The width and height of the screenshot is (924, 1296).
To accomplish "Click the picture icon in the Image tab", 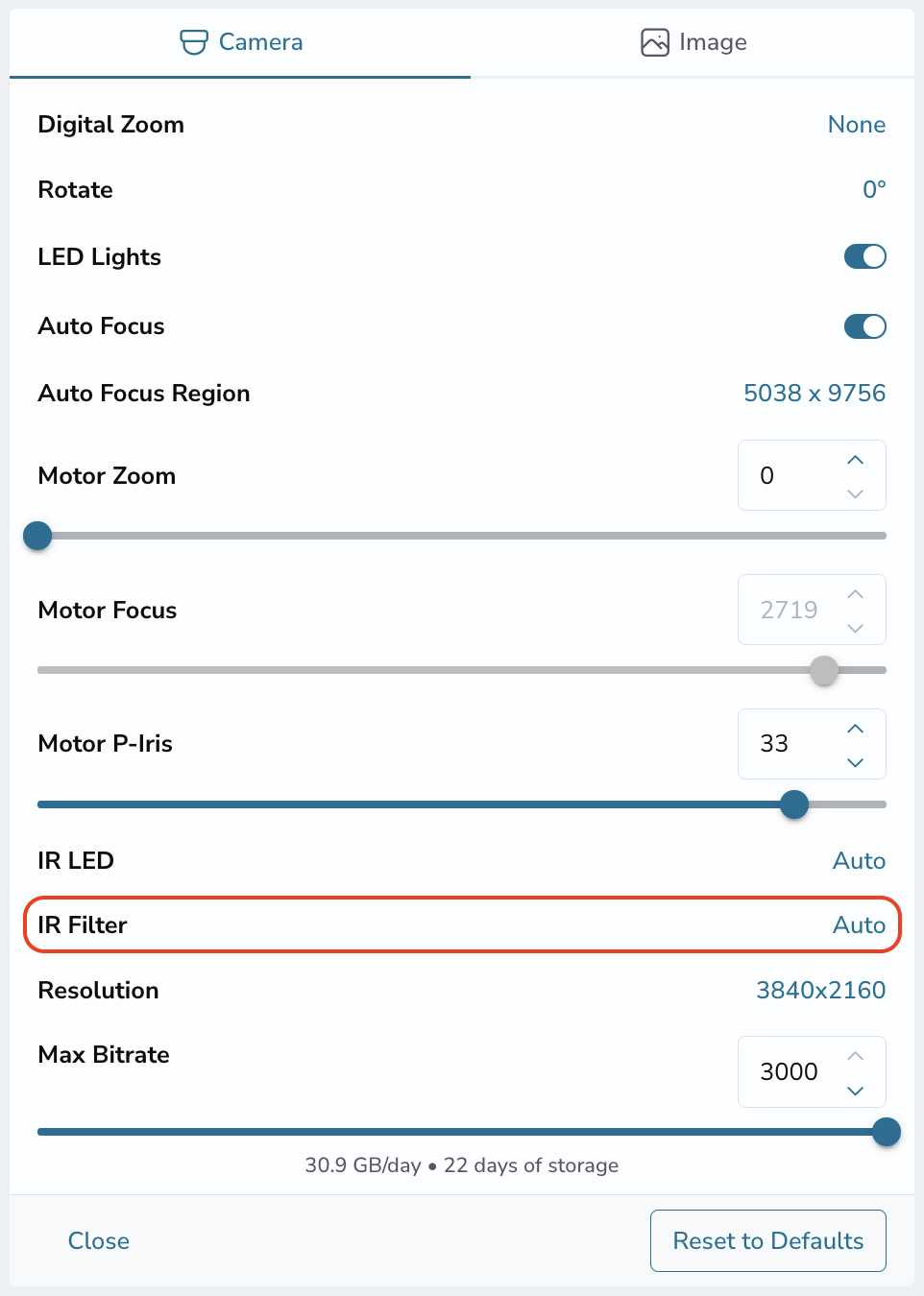I will [655, 42].
